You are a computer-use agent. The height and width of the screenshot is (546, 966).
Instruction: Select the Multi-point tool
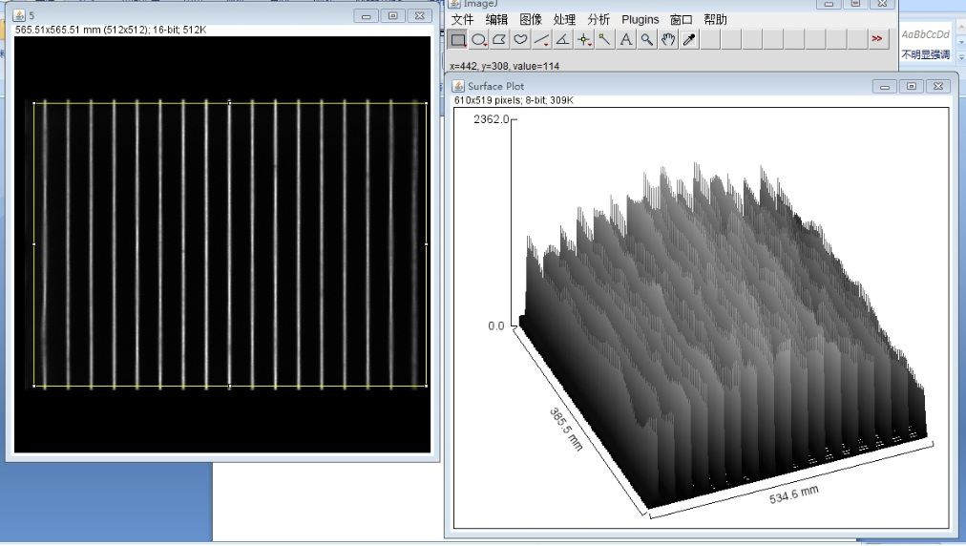point(584,39)
